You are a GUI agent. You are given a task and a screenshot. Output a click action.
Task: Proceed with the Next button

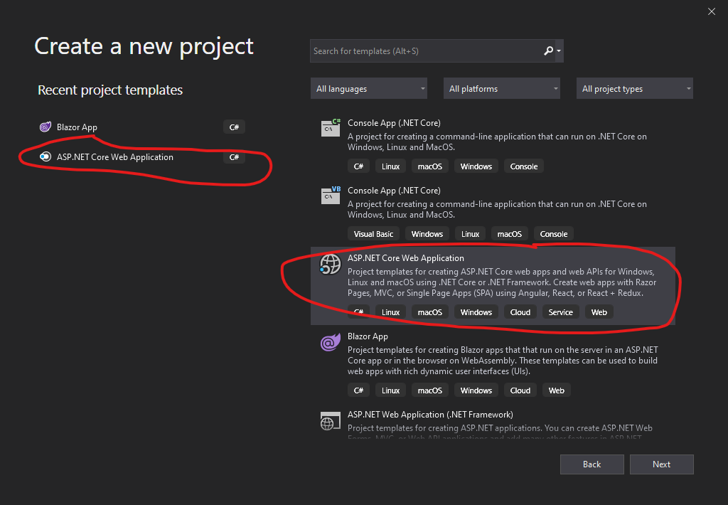pyautogui.click(x=662, y=464)
